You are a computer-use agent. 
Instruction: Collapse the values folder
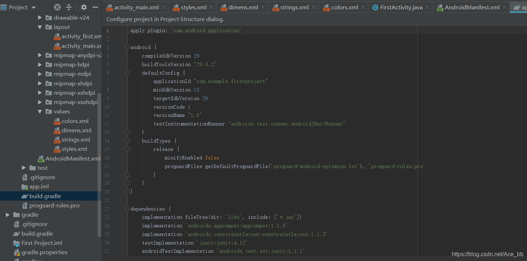(x=39, y=111)
